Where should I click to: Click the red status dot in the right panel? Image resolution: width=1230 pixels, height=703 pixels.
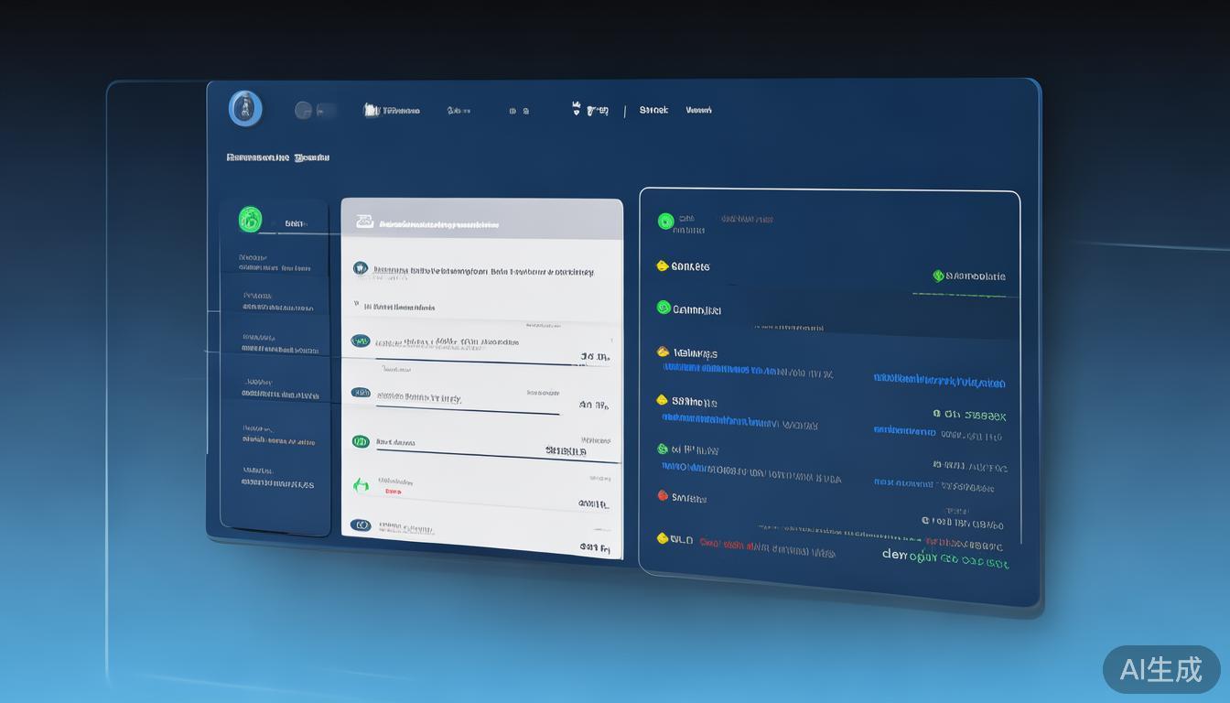(x=663, y=496)
